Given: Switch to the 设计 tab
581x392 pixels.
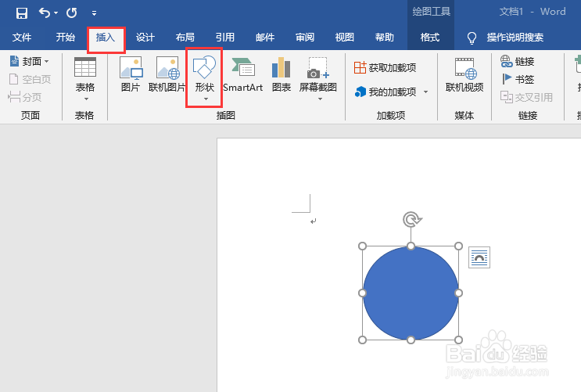Looking at the screenshot, I should point(145,37).
